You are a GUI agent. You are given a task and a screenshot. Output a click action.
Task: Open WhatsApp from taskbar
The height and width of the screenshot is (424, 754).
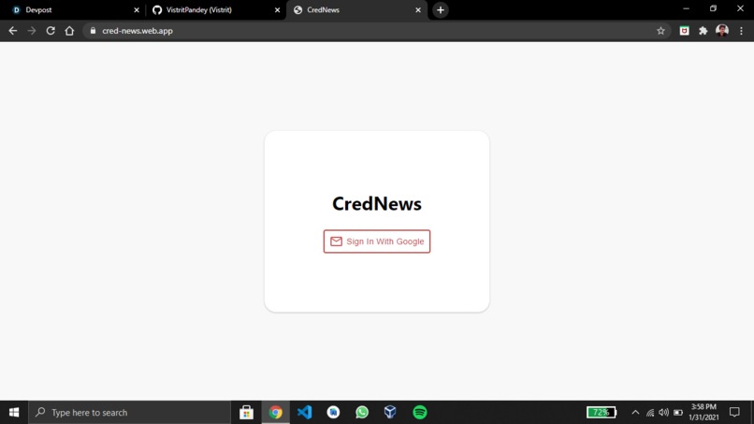pos(362,413)
